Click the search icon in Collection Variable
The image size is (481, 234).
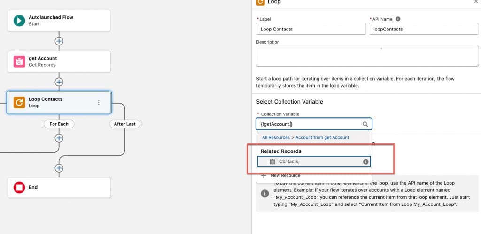click(x=365, y=124)
